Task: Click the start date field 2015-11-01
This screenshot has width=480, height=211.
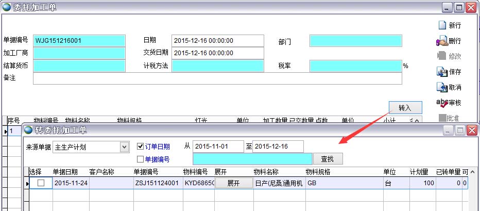Action: click(219, 147)
